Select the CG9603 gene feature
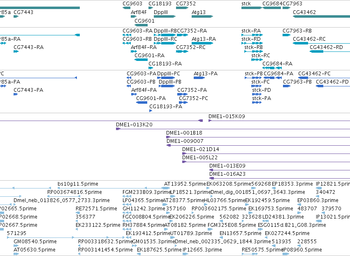This screenshot has width=350, height=256. pyautogui.click(x=126, y=8)
